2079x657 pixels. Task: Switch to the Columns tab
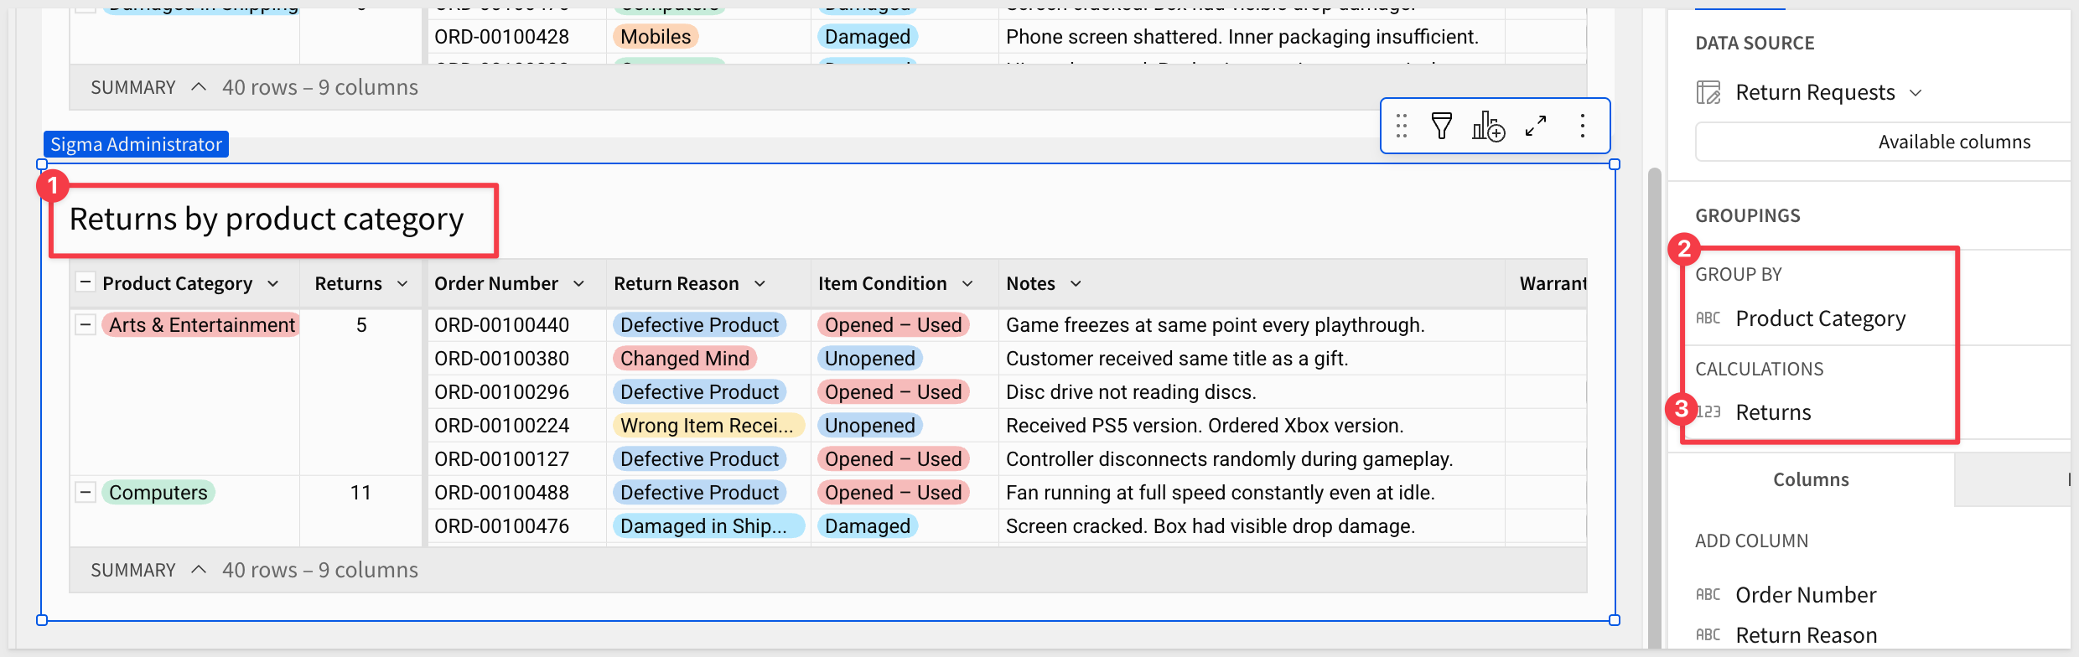pos(1811,479)
